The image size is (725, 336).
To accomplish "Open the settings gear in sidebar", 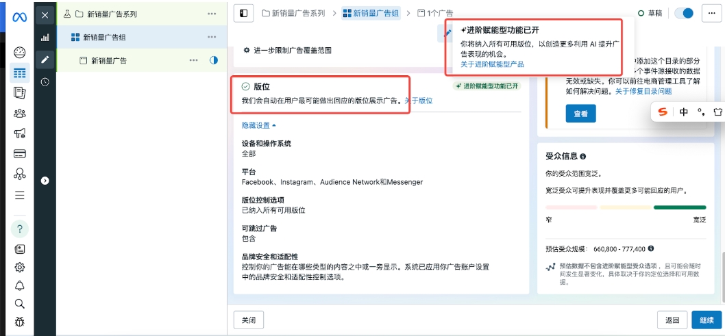I will pos(19,268).
